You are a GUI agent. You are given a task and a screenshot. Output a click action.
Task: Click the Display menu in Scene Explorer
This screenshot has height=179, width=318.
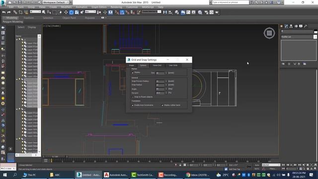(32, 27)
